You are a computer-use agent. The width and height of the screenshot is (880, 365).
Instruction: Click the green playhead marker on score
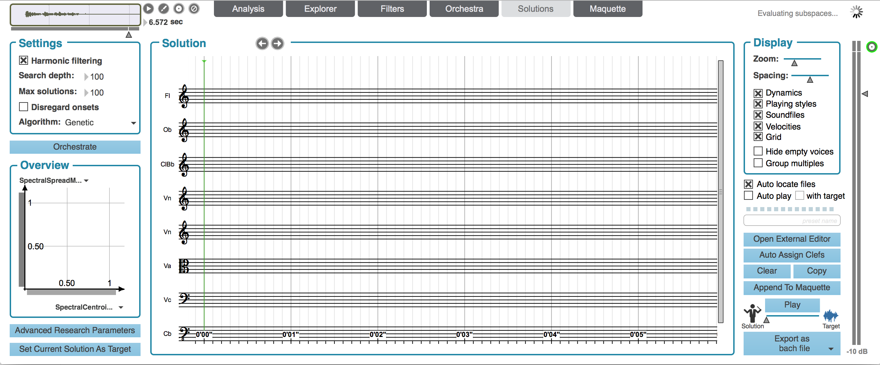pos(204,62)
